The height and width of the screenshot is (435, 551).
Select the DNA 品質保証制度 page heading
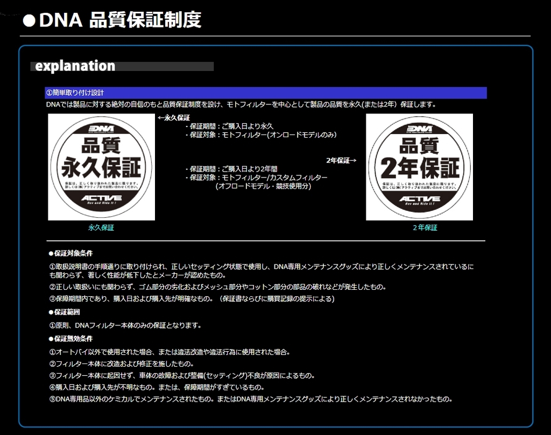coord(112,20)
